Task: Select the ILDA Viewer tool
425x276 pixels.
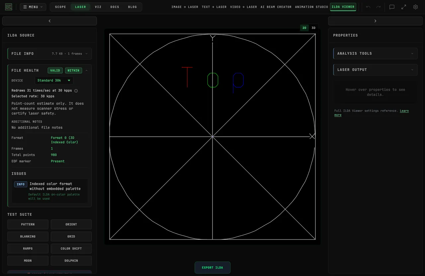Action: coord(343,7)
